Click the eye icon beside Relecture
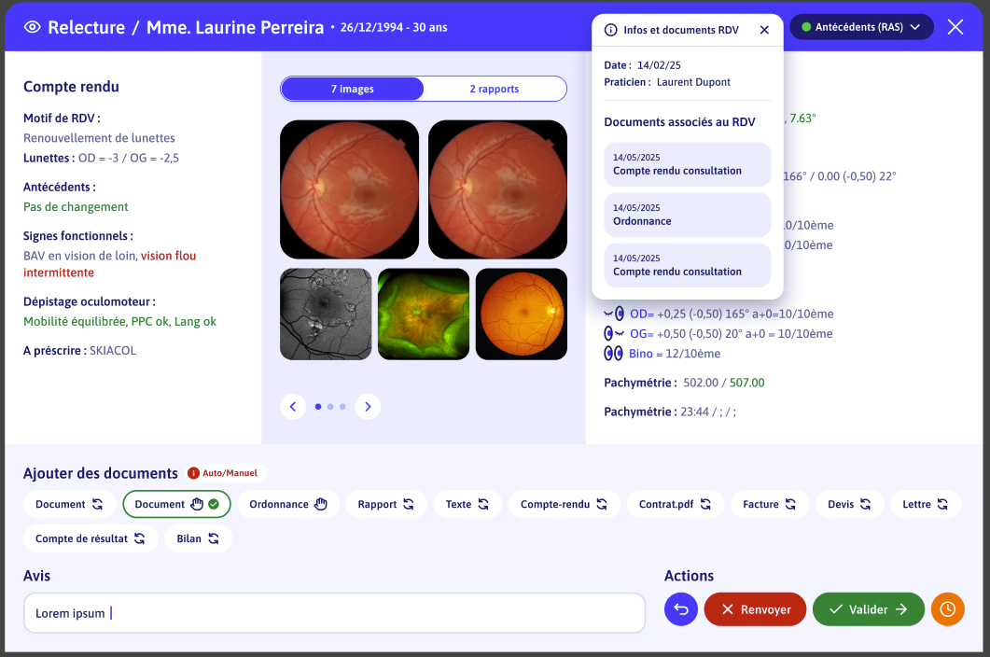The height and width of the screenshot is (657, 990). (x=33, y=27)
